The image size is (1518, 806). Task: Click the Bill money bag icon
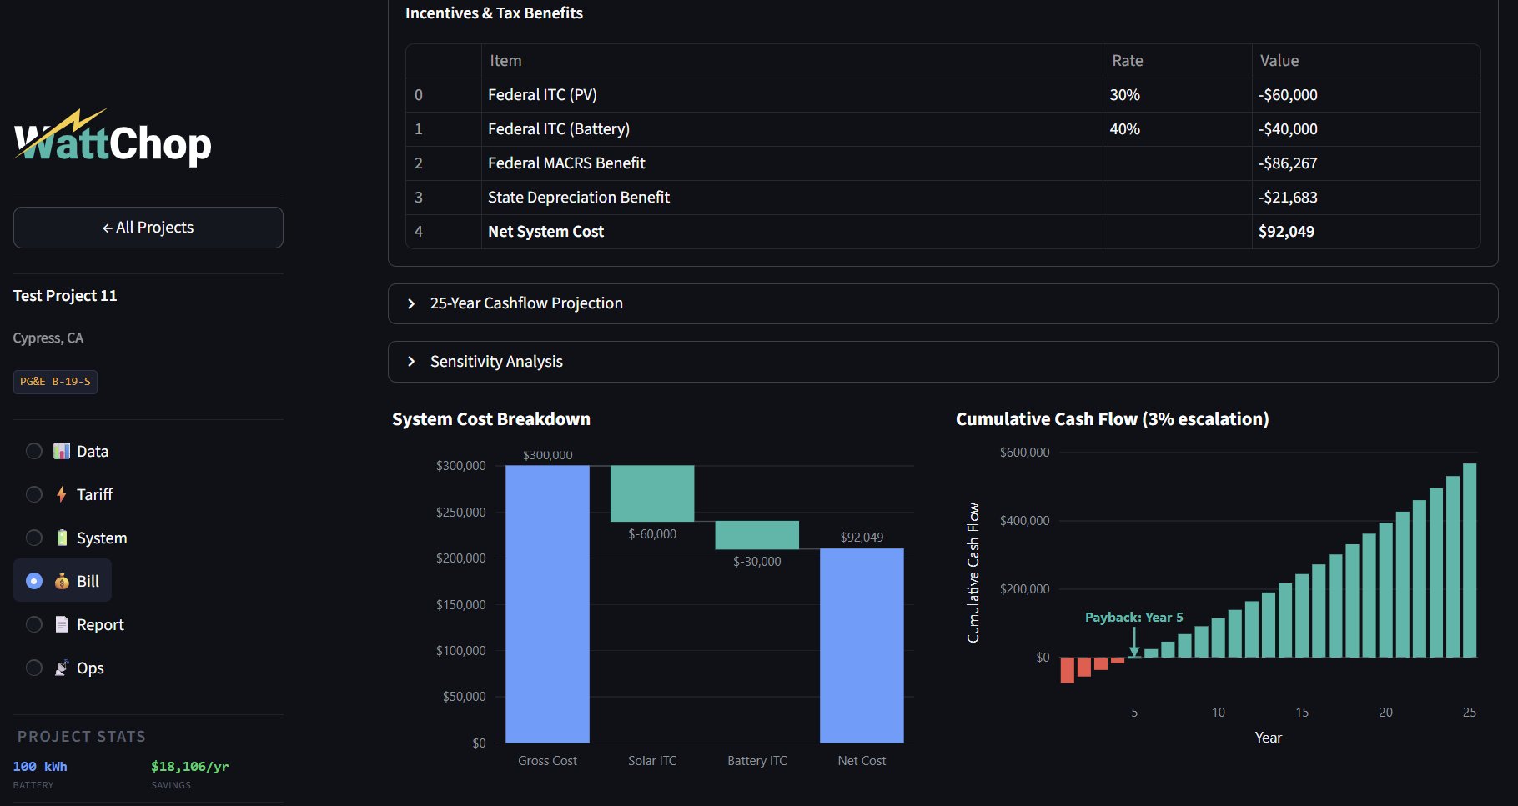point(61,581)
